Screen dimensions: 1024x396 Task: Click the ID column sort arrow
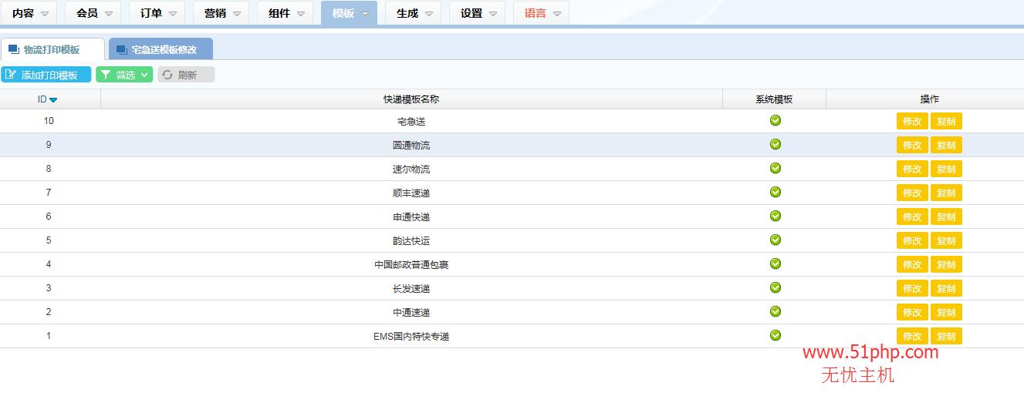(53, 99)
